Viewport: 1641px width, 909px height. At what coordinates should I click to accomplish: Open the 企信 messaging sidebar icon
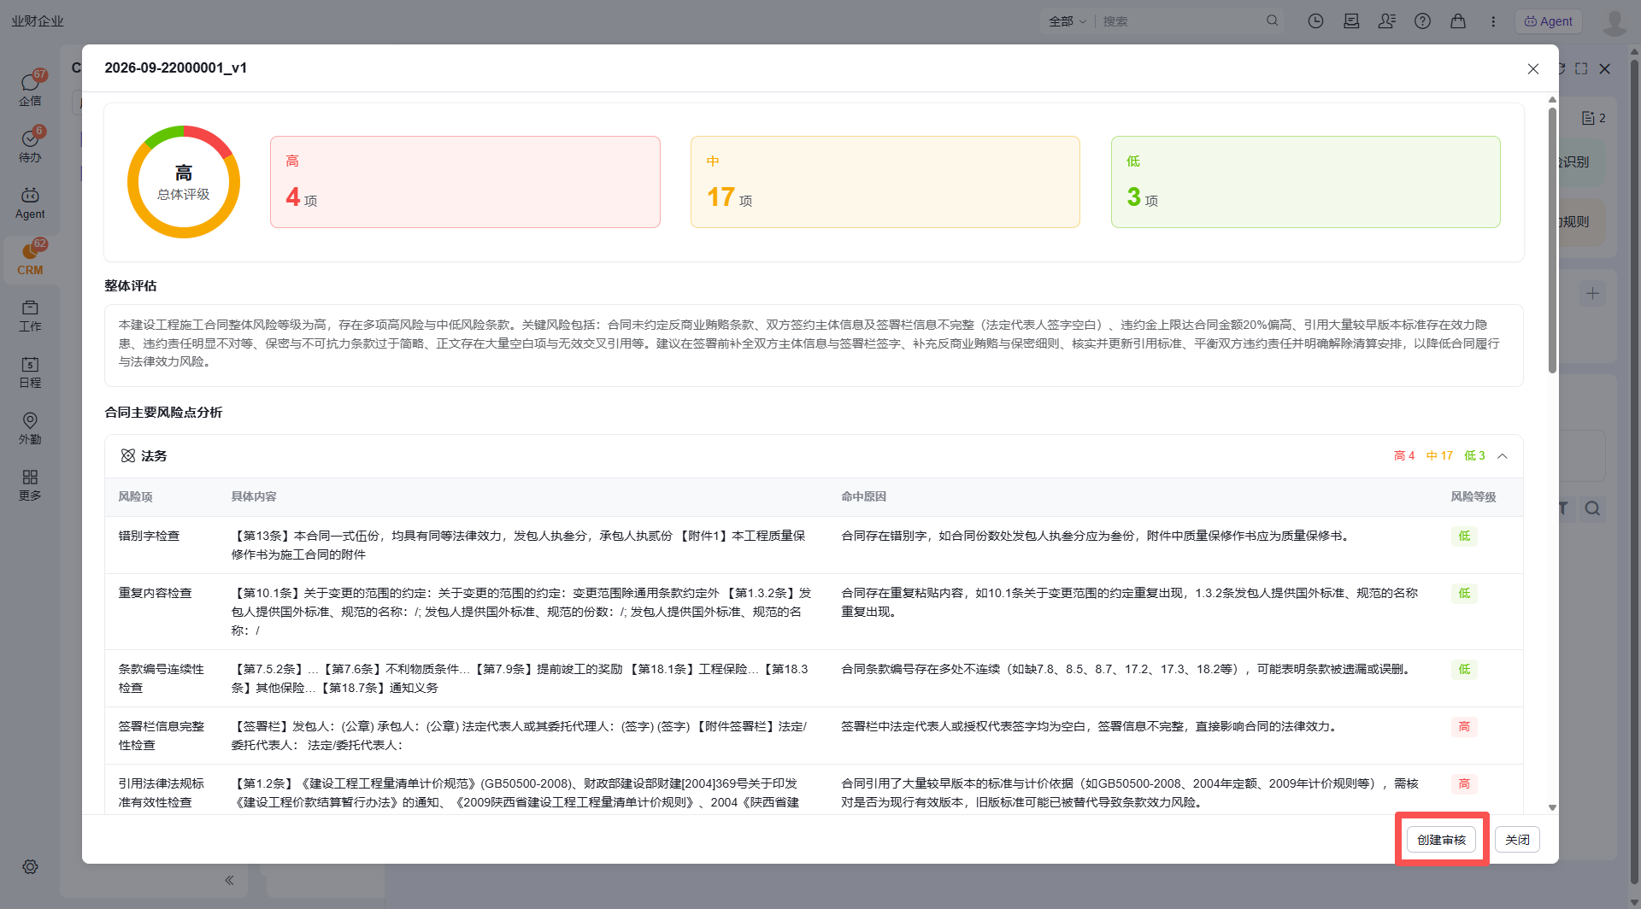coord(30,89)
